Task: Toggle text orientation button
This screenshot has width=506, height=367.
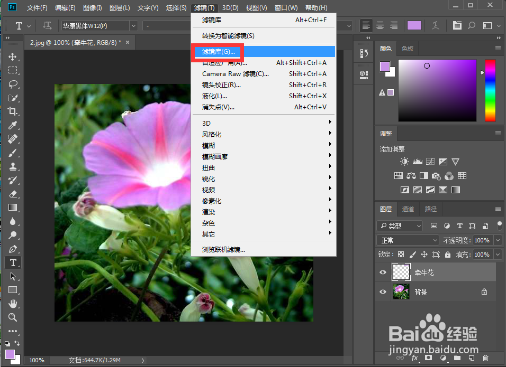Action: click(47, 25)
